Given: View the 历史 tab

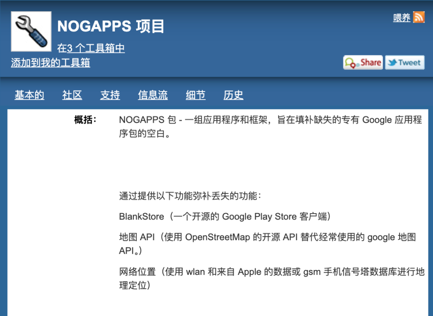Looking at the screenshot, I should click(x=233, y=95).
